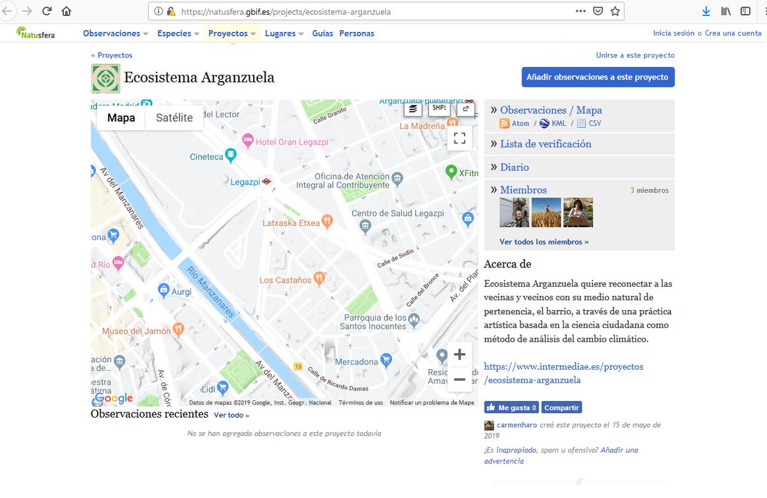Enter fullscreen mode on the map
Screen dimensions: 767x498
[460, 137]
